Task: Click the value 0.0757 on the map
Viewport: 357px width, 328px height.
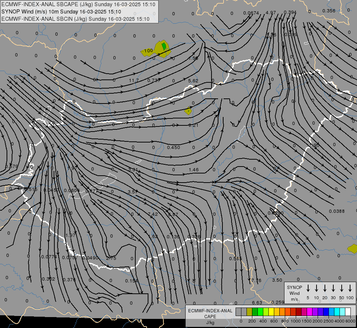Action: [x=70, y=257]
